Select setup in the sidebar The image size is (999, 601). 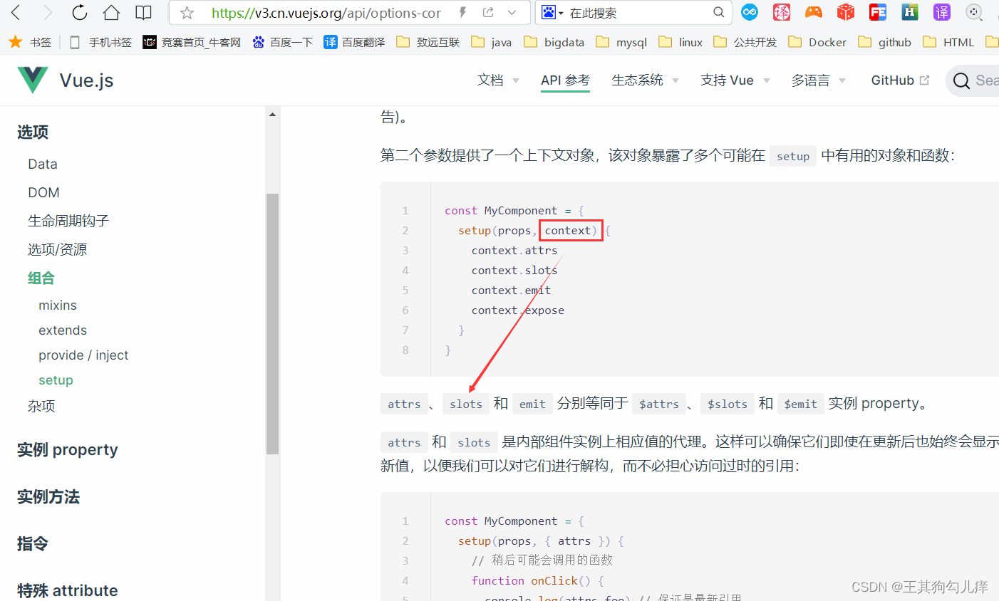[x=56, y=380]
